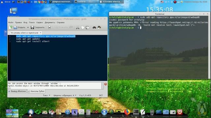Create a new document in gedit toolbar
Screen dimensions: 211x118
[11, 28]
